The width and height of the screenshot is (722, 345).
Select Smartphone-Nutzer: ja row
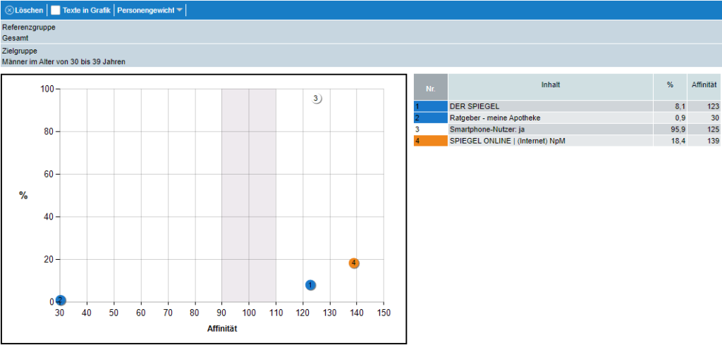click(550, 130)
